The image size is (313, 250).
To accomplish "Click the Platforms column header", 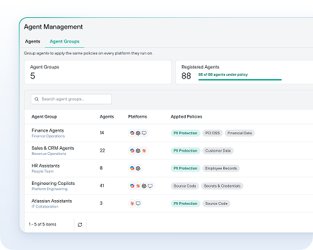I will click(138, 116).
